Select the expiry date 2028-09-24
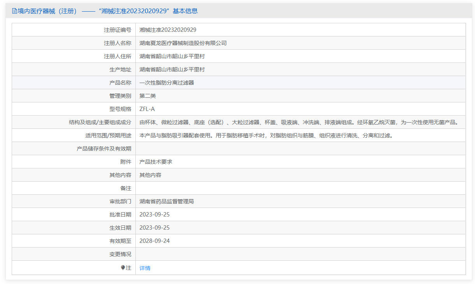The width and height of the screenshot is (475, 284). tap(154, 241)
